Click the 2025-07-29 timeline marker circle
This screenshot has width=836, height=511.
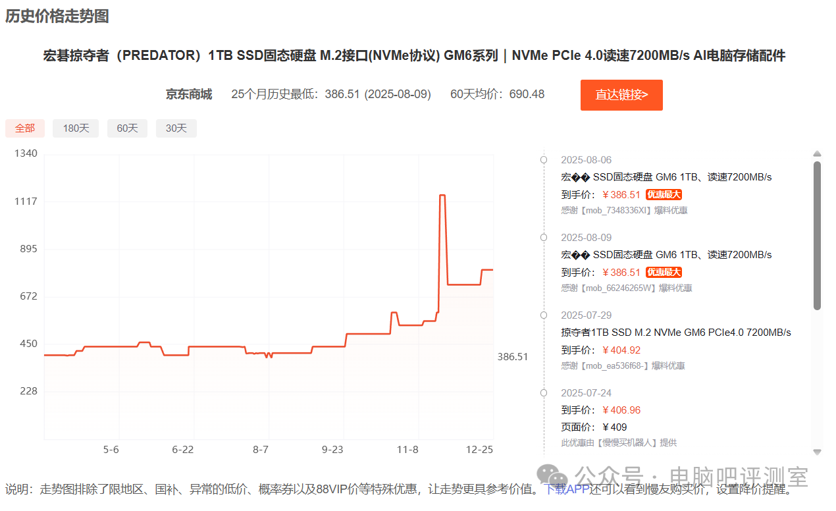[x=544, y=315]
